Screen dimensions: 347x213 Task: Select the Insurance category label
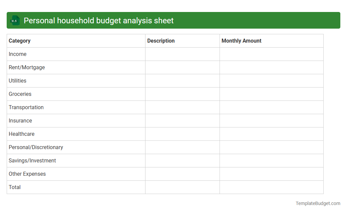[x=20, y=120]
